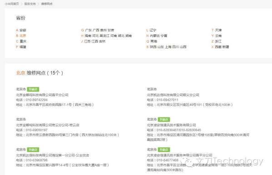Select 广西 province

(96, 30)
